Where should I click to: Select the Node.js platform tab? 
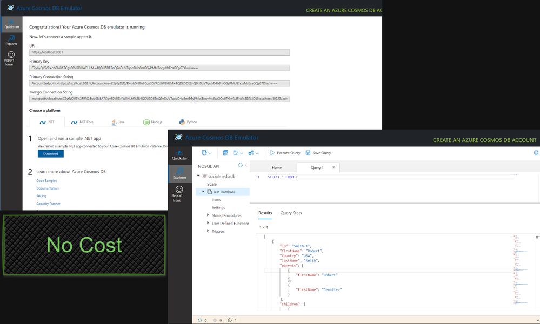152,122
